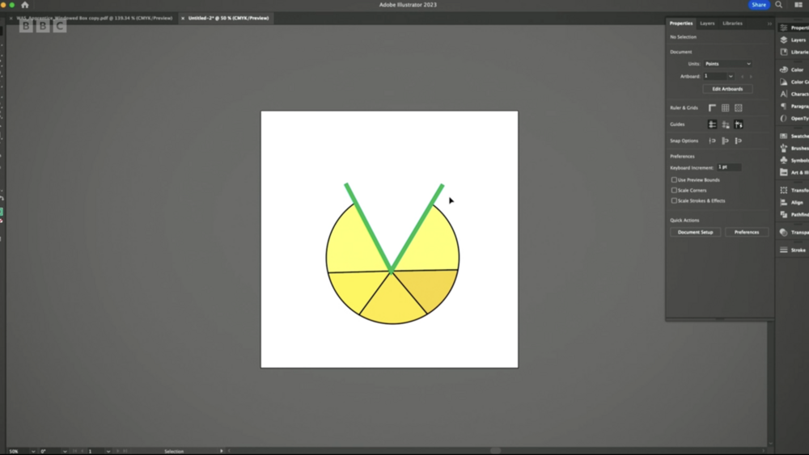Open the Color panel icon
The image size is (809, 455).
[783, 70]
